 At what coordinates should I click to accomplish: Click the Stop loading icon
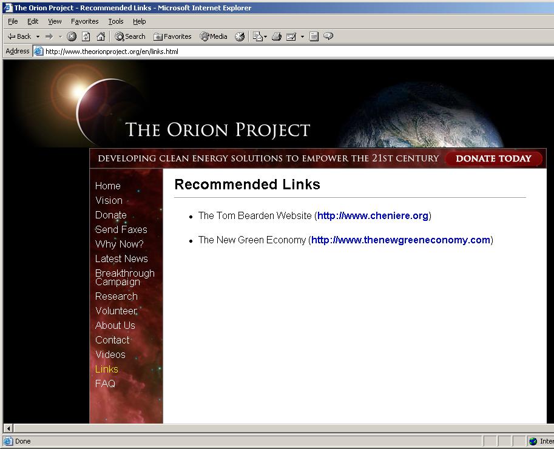coord(72,36)
